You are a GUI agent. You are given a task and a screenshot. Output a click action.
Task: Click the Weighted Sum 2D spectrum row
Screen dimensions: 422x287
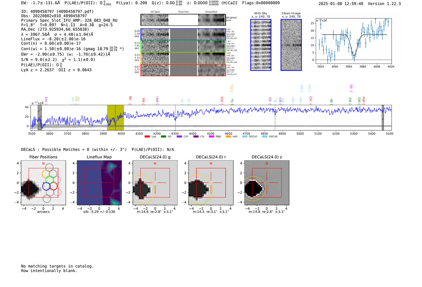(183, 20)
